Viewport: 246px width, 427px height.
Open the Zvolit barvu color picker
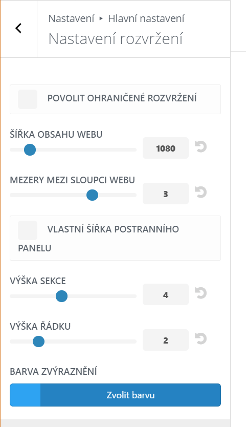pos(130,395)
